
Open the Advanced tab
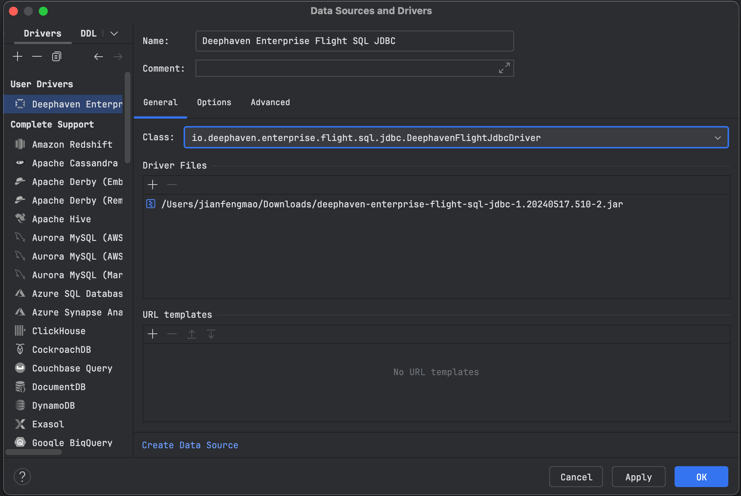pyautogui.click(x=270, y=102)
